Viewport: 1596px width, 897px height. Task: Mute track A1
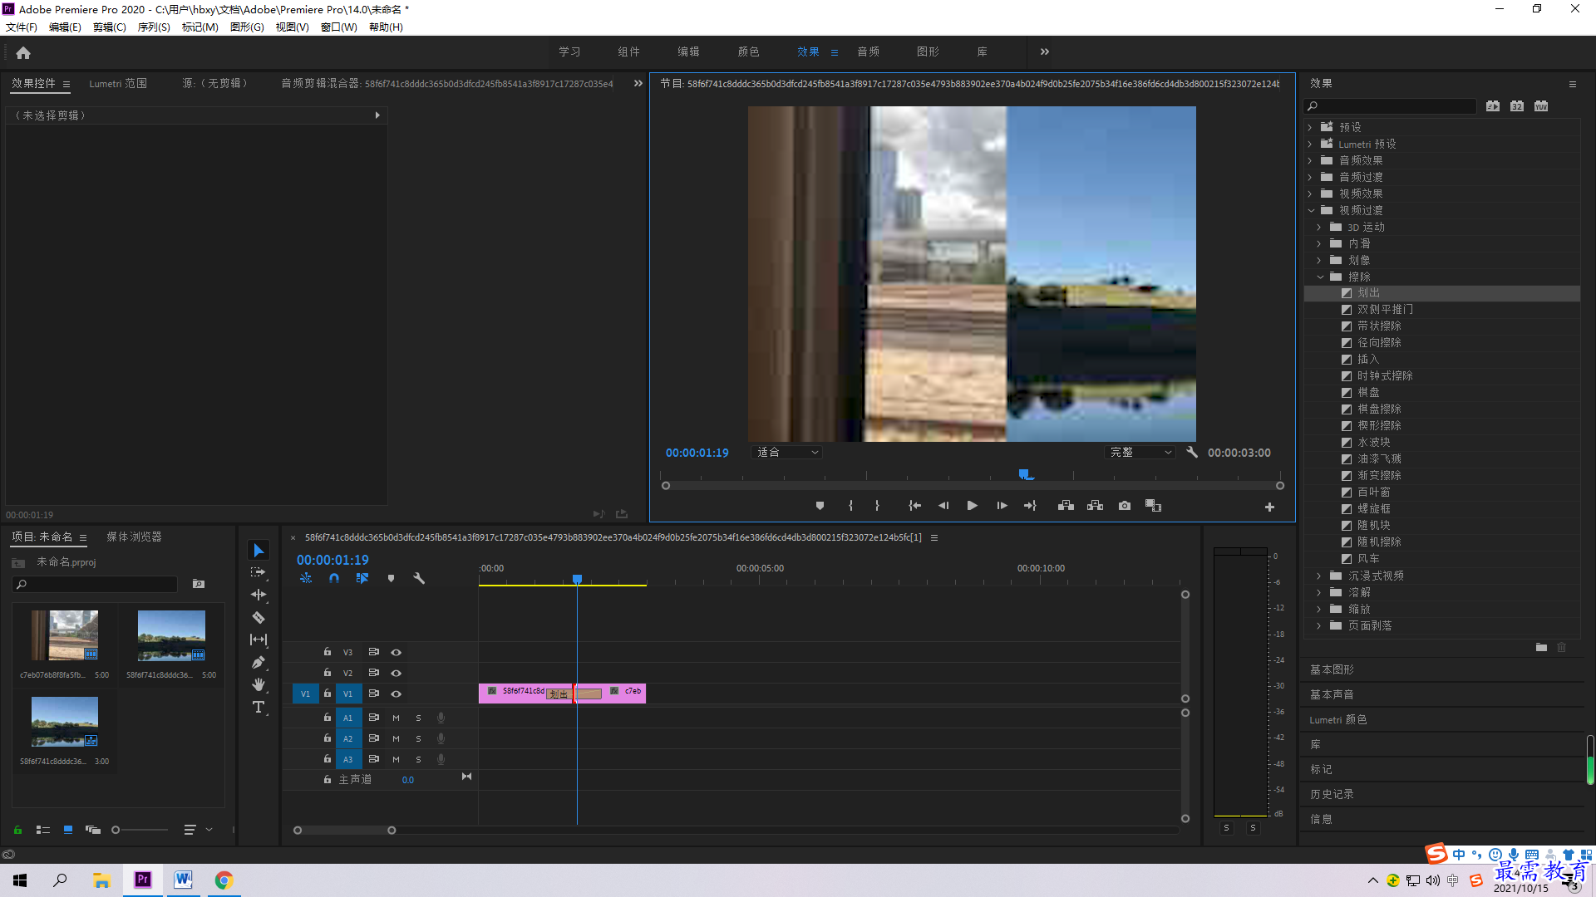click(396, 718)
